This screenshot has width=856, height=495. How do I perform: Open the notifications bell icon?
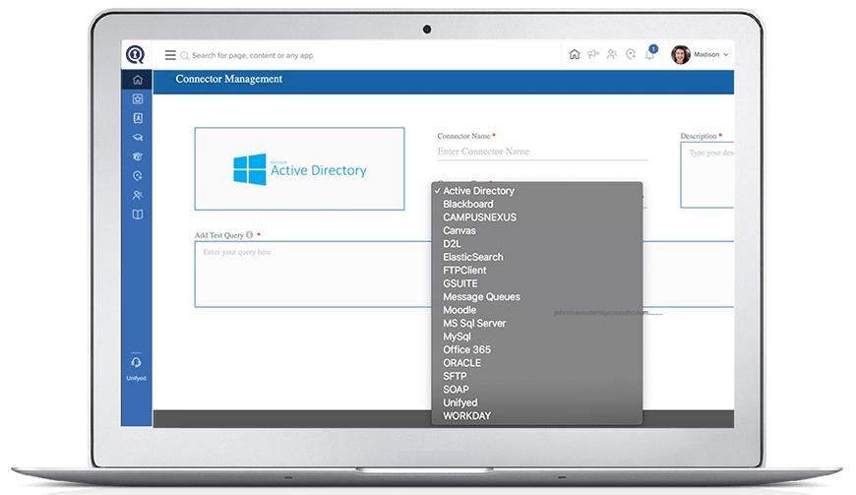pos(649,54)
